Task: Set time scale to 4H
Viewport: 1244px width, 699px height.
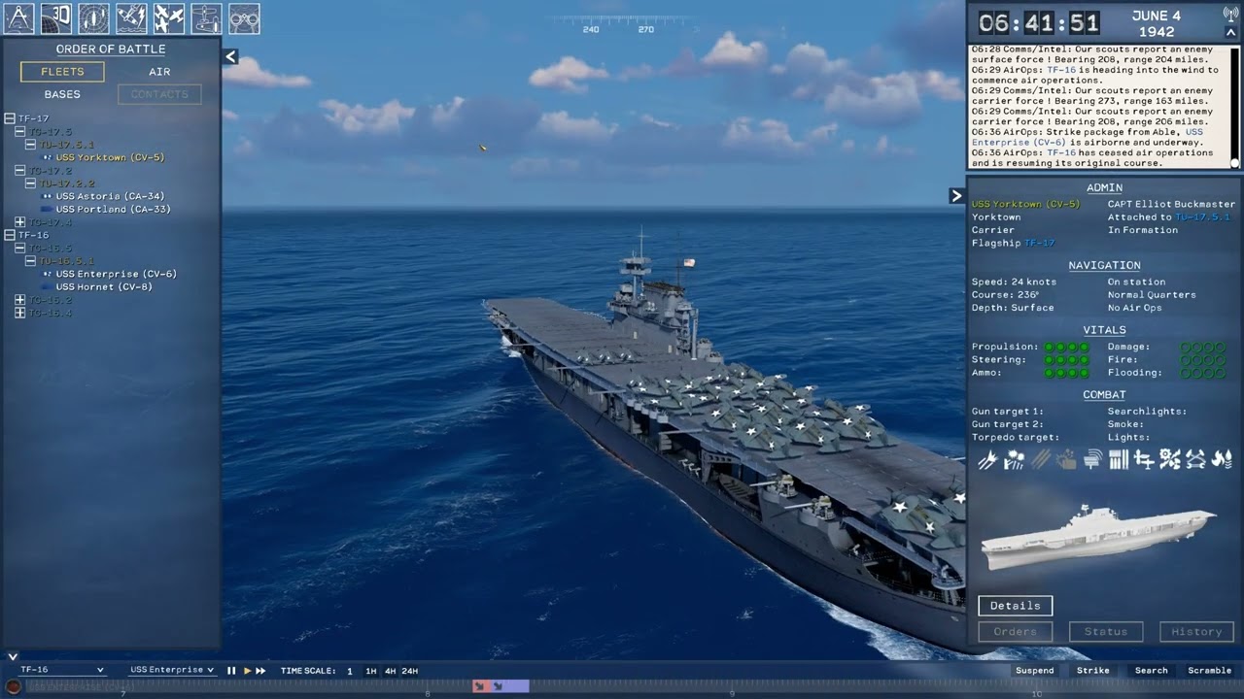Action: [x=391, y=671]
